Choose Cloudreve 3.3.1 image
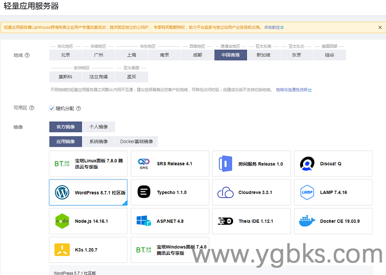The image size is (386, 275). pyautogui.click(x=251, y=192)
